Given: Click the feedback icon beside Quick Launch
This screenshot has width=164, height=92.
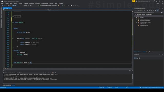Looking at the screenshot, I should click(137, 1).
